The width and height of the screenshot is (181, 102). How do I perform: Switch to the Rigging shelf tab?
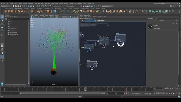pos(33,9)
